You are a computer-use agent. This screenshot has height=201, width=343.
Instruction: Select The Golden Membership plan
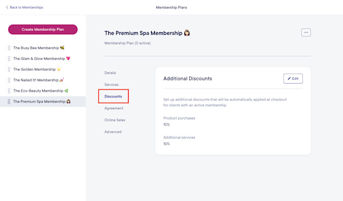pos(37,69)
